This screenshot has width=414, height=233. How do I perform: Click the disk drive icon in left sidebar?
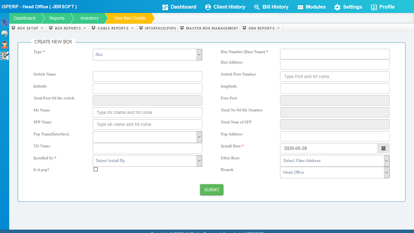(5, 34)
